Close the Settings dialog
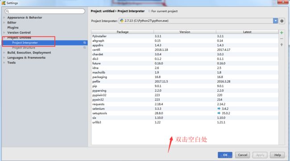 (x=283, y=2)
